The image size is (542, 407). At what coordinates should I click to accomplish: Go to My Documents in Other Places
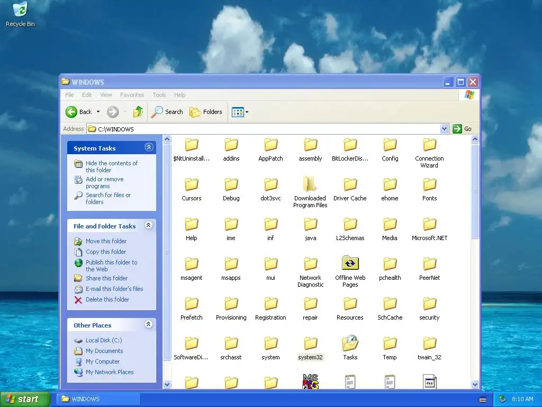coord(104,351)
